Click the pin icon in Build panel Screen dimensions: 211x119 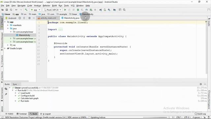pos(6,94)
